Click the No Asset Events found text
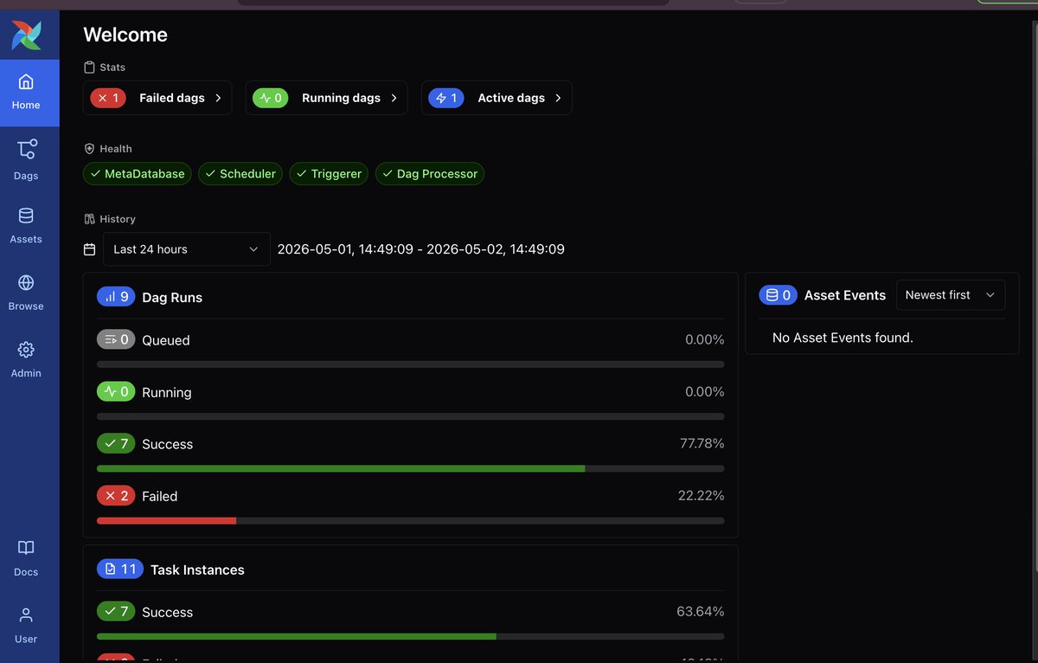This screenshot has width=1038, height=663. point(843,338)
